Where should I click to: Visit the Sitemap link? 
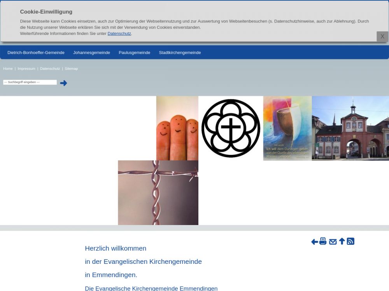71,69
